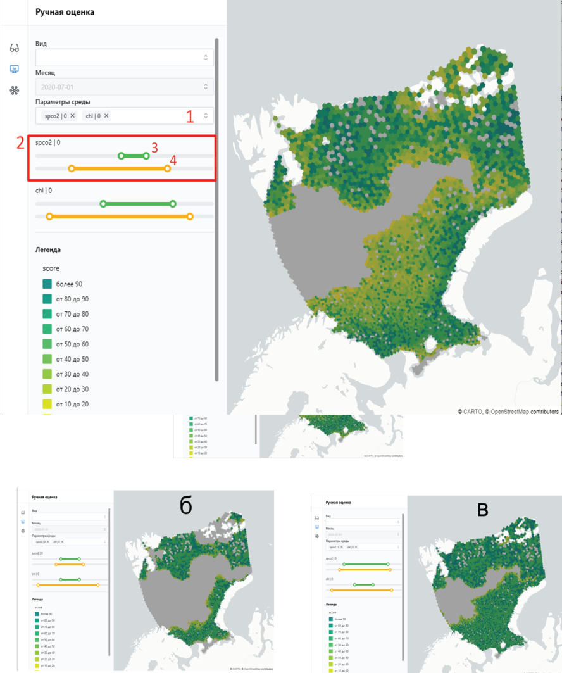The image size is (562, 673).
Task: Click the glasses icon in the top panel sidebar
Action: click(x=14, y=48)
